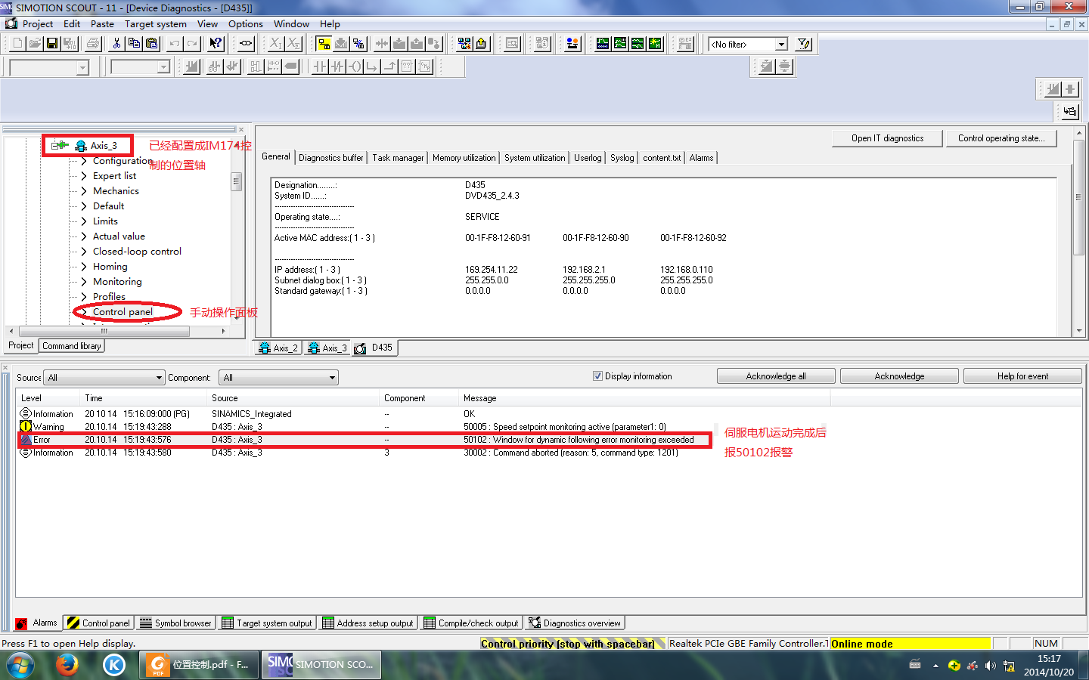The image size is (1089, 680).
Task: Open the fourth green automatic tuning icon
Action: [x=655, y=44]
